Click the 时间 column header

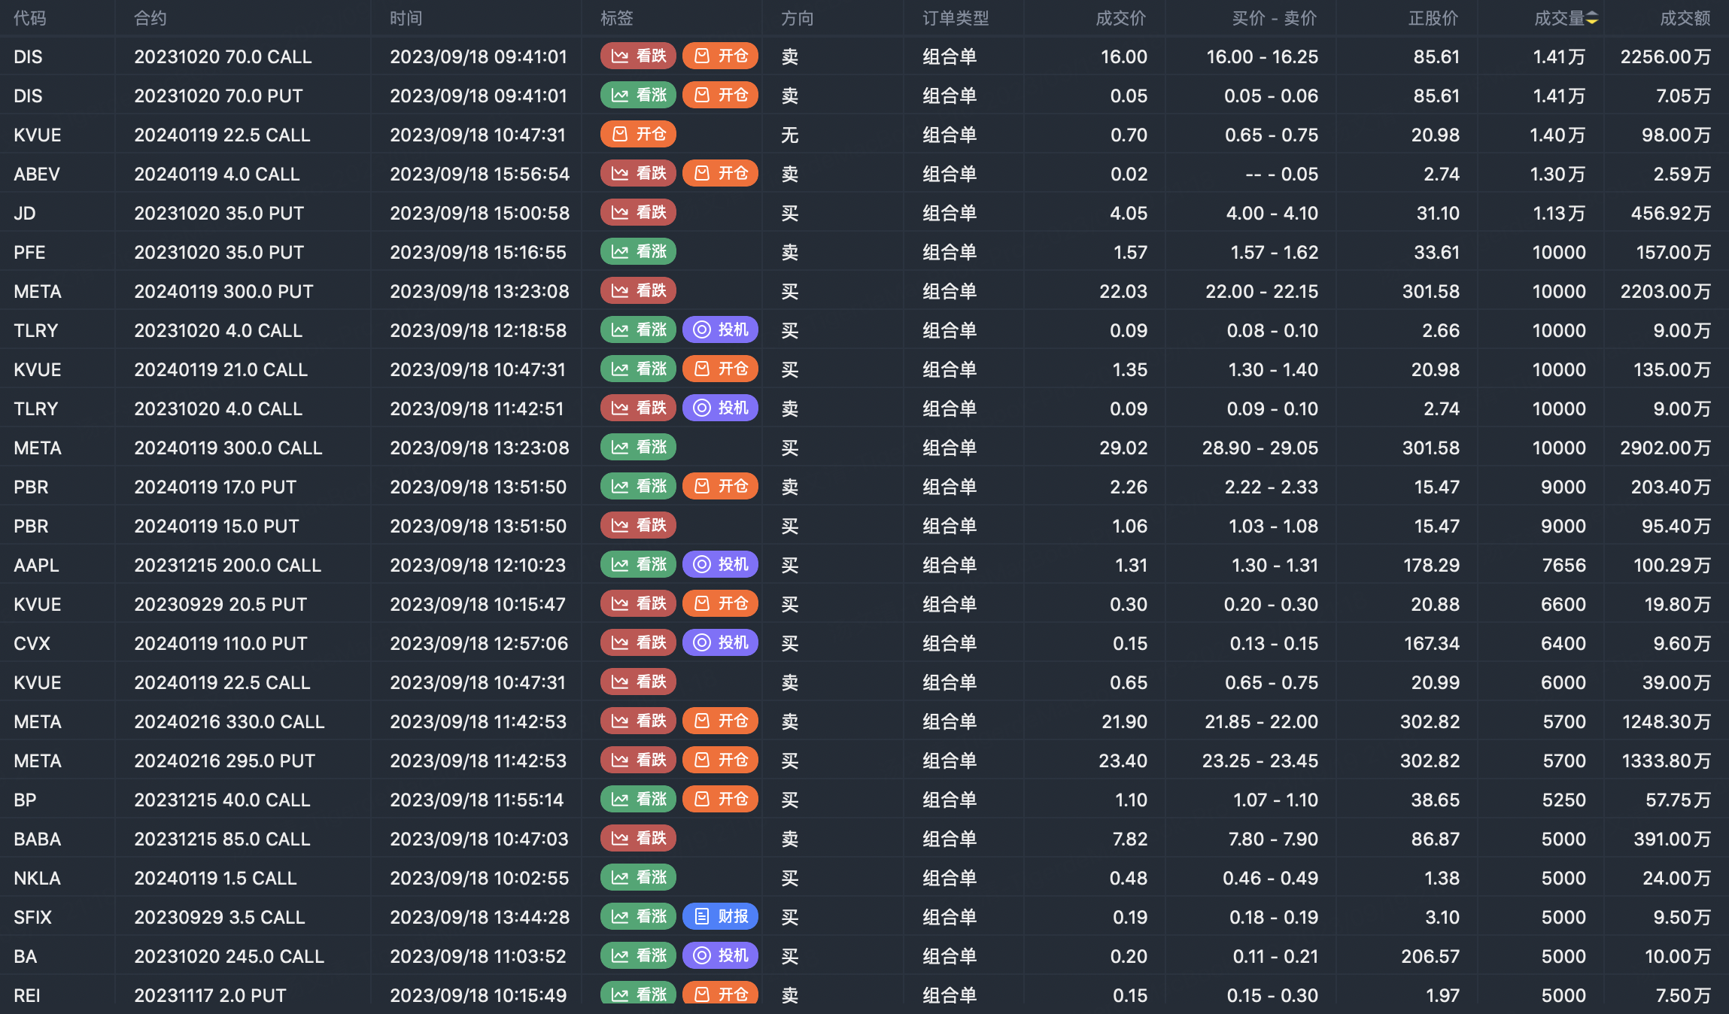point(406,19)
